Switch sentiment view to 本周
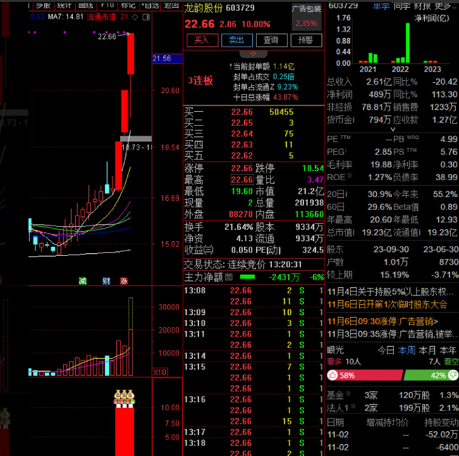 [x=407, y=350]
